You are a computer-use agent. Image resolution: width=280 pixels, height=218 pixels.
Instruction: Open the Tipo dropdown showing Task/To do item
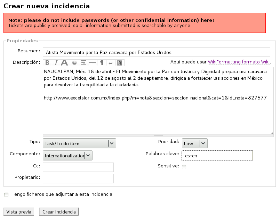pos(79,143)
